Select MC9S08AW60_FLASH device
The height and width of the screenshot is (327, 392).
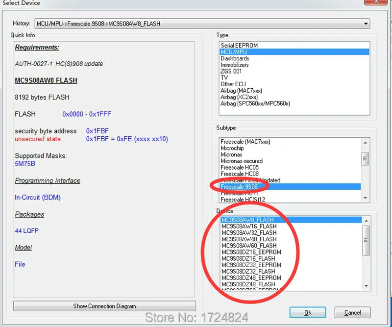click(x=291, y=246)
